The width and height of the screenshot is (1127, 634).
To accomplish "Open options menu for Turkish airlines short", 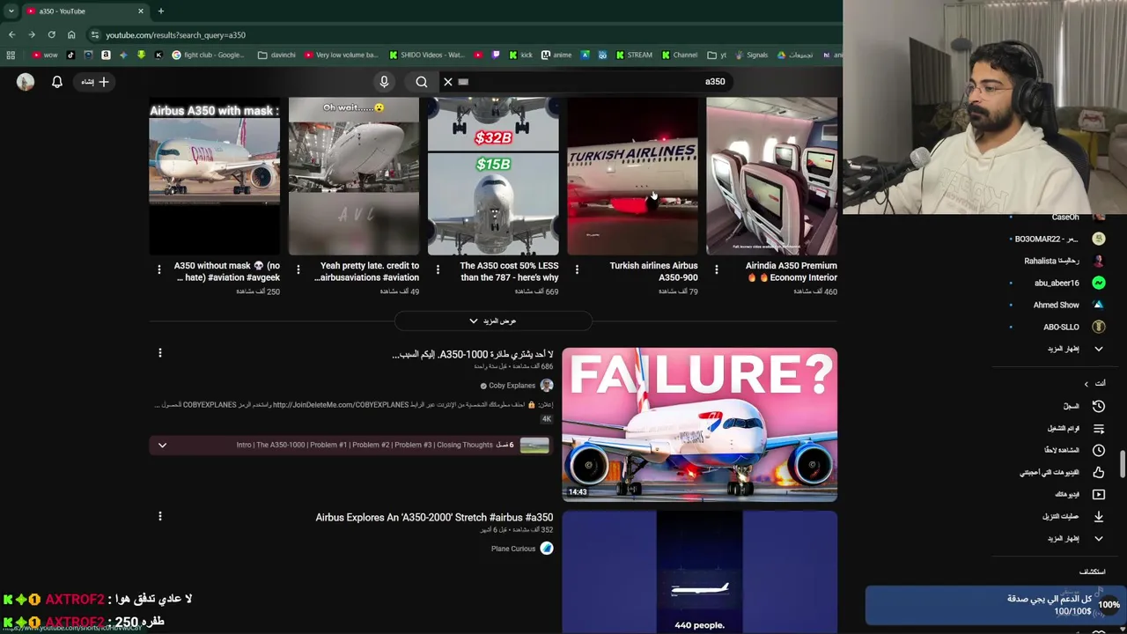I will click(x=577, y=269).
